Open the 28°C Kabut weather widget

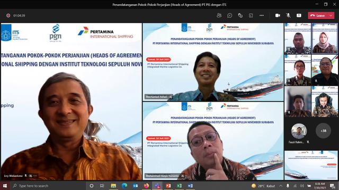263,186
